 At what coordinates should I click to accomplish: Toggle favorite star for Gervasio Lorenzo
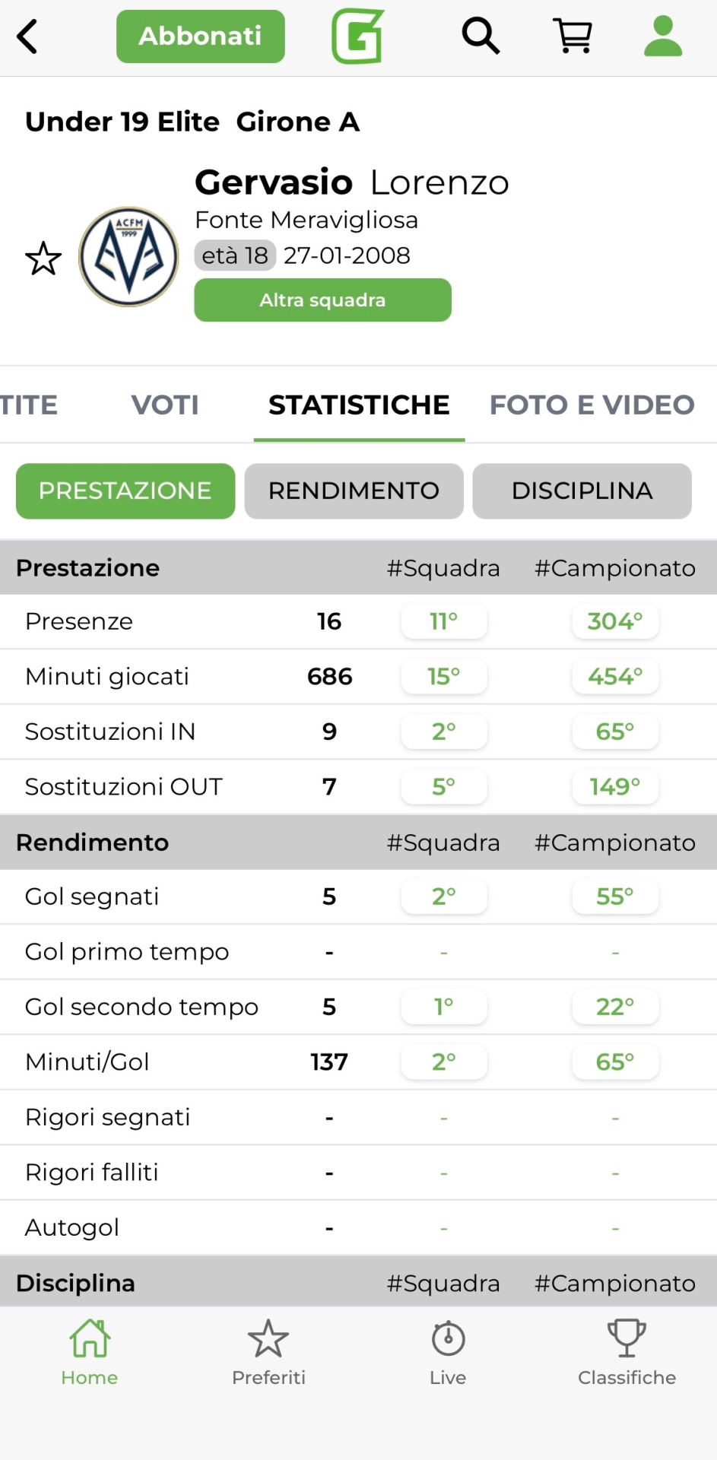pos(43,259)
